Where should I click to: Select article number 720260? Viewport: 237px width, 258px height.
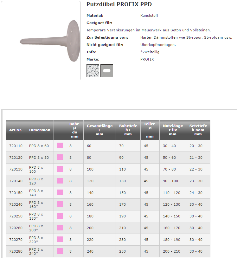click(x=16, y=228)
